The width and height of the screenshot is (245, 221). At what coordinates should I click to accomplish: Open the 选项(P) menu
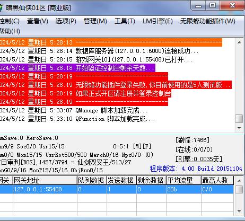66,21
